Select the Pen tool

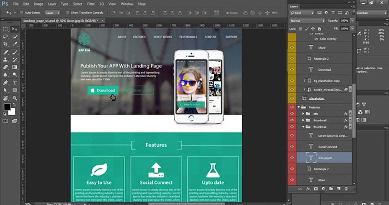click(x=5, y=83)
